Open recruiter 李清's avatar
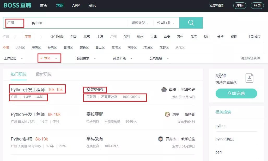 (164, 90)
